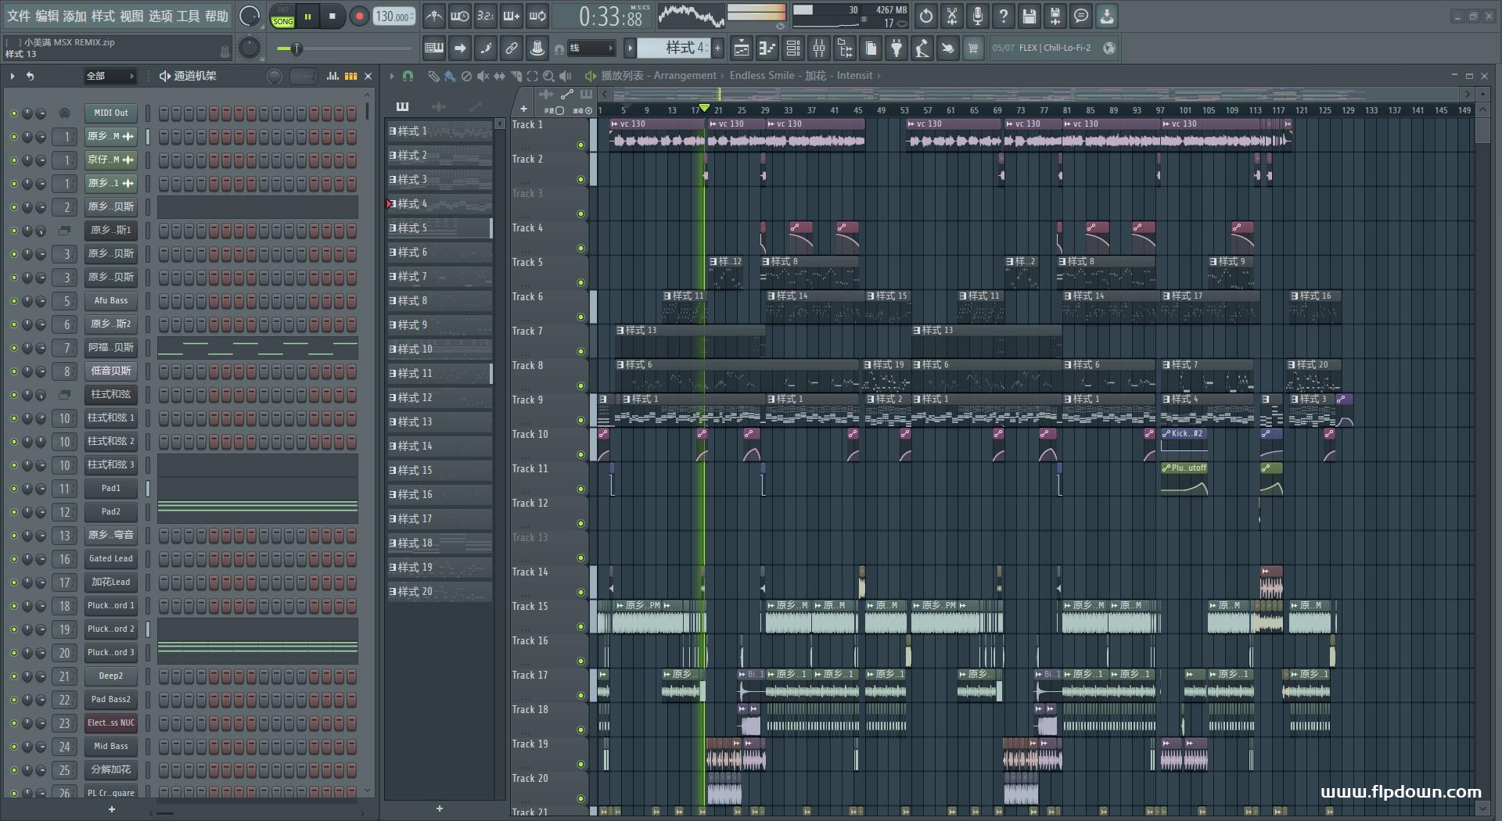Click the question mark help icon

1004,16
